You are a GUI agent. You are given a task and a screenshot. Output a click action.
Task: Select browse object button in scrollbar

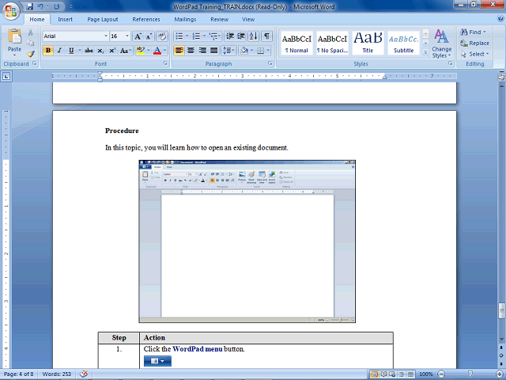pyautogui.click(x=501, y=355)
